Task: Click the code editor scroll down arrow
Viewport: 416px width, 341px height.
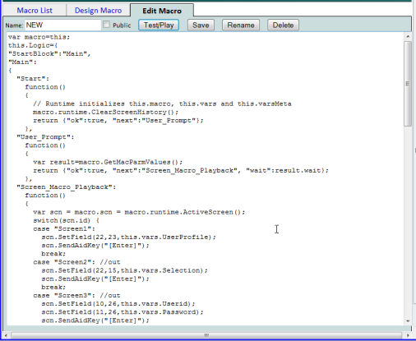Action: click(x=408, y=320)
